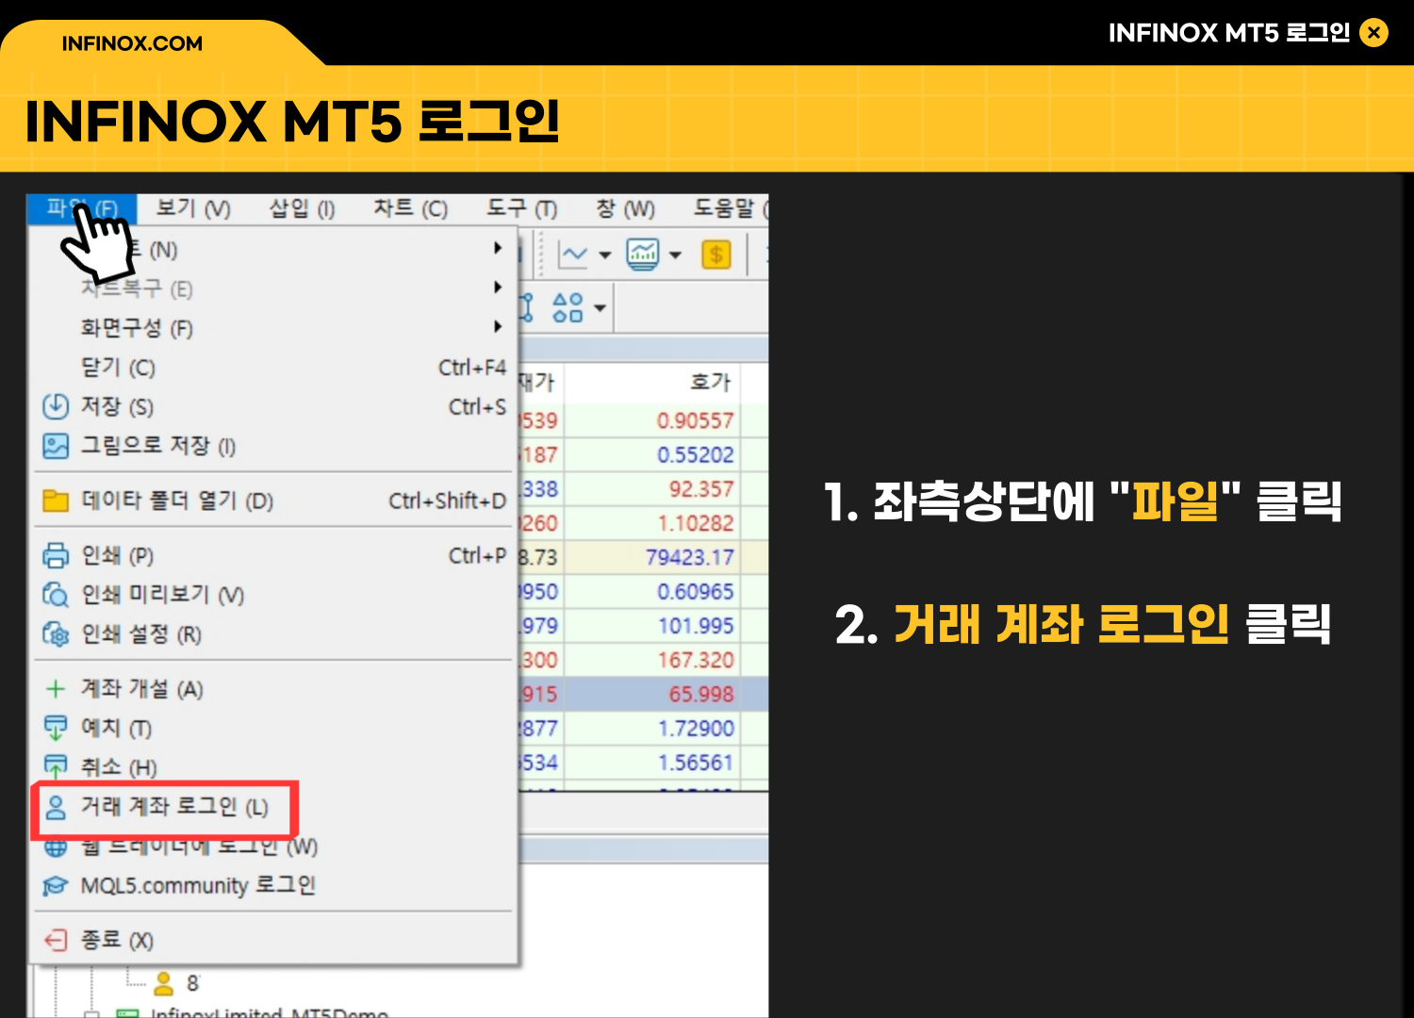Click the account user icon labeled 8
The width and height of the screenshot is (1414, 1018).
(164, 983)
